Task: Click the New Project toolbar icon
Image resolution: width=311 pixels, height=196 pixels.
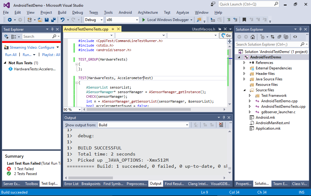Action: [29, 20]
